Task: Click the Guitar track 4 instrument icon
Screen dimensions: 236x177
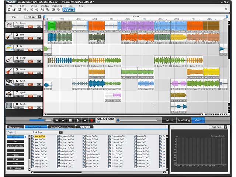Action: point(10,59)
